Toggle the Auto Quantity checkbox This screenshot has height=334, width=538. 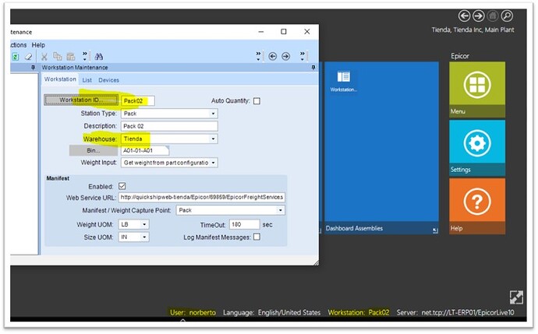click(x=257, y=101)
